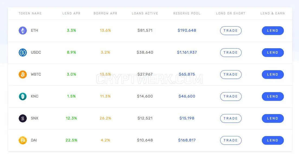This screenshot has width=299, height=158.
Task: Click the Reserve Pool column header
Action: (x=187, y=13)
